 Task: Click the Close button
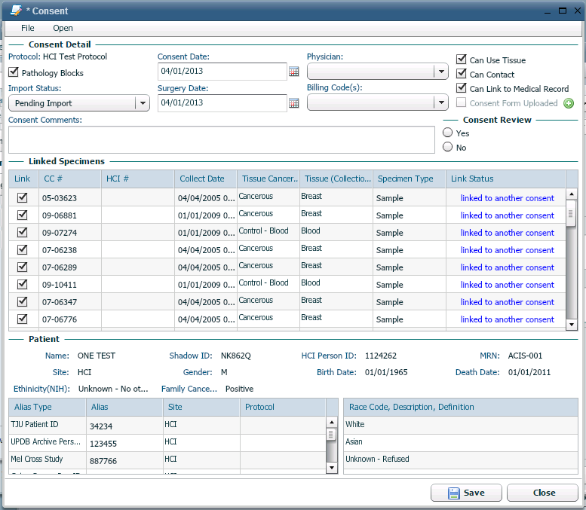point(543,493)
